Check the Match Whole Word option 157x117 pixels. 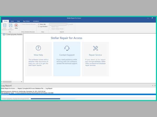pyautogui.click(x=50, y=29)
